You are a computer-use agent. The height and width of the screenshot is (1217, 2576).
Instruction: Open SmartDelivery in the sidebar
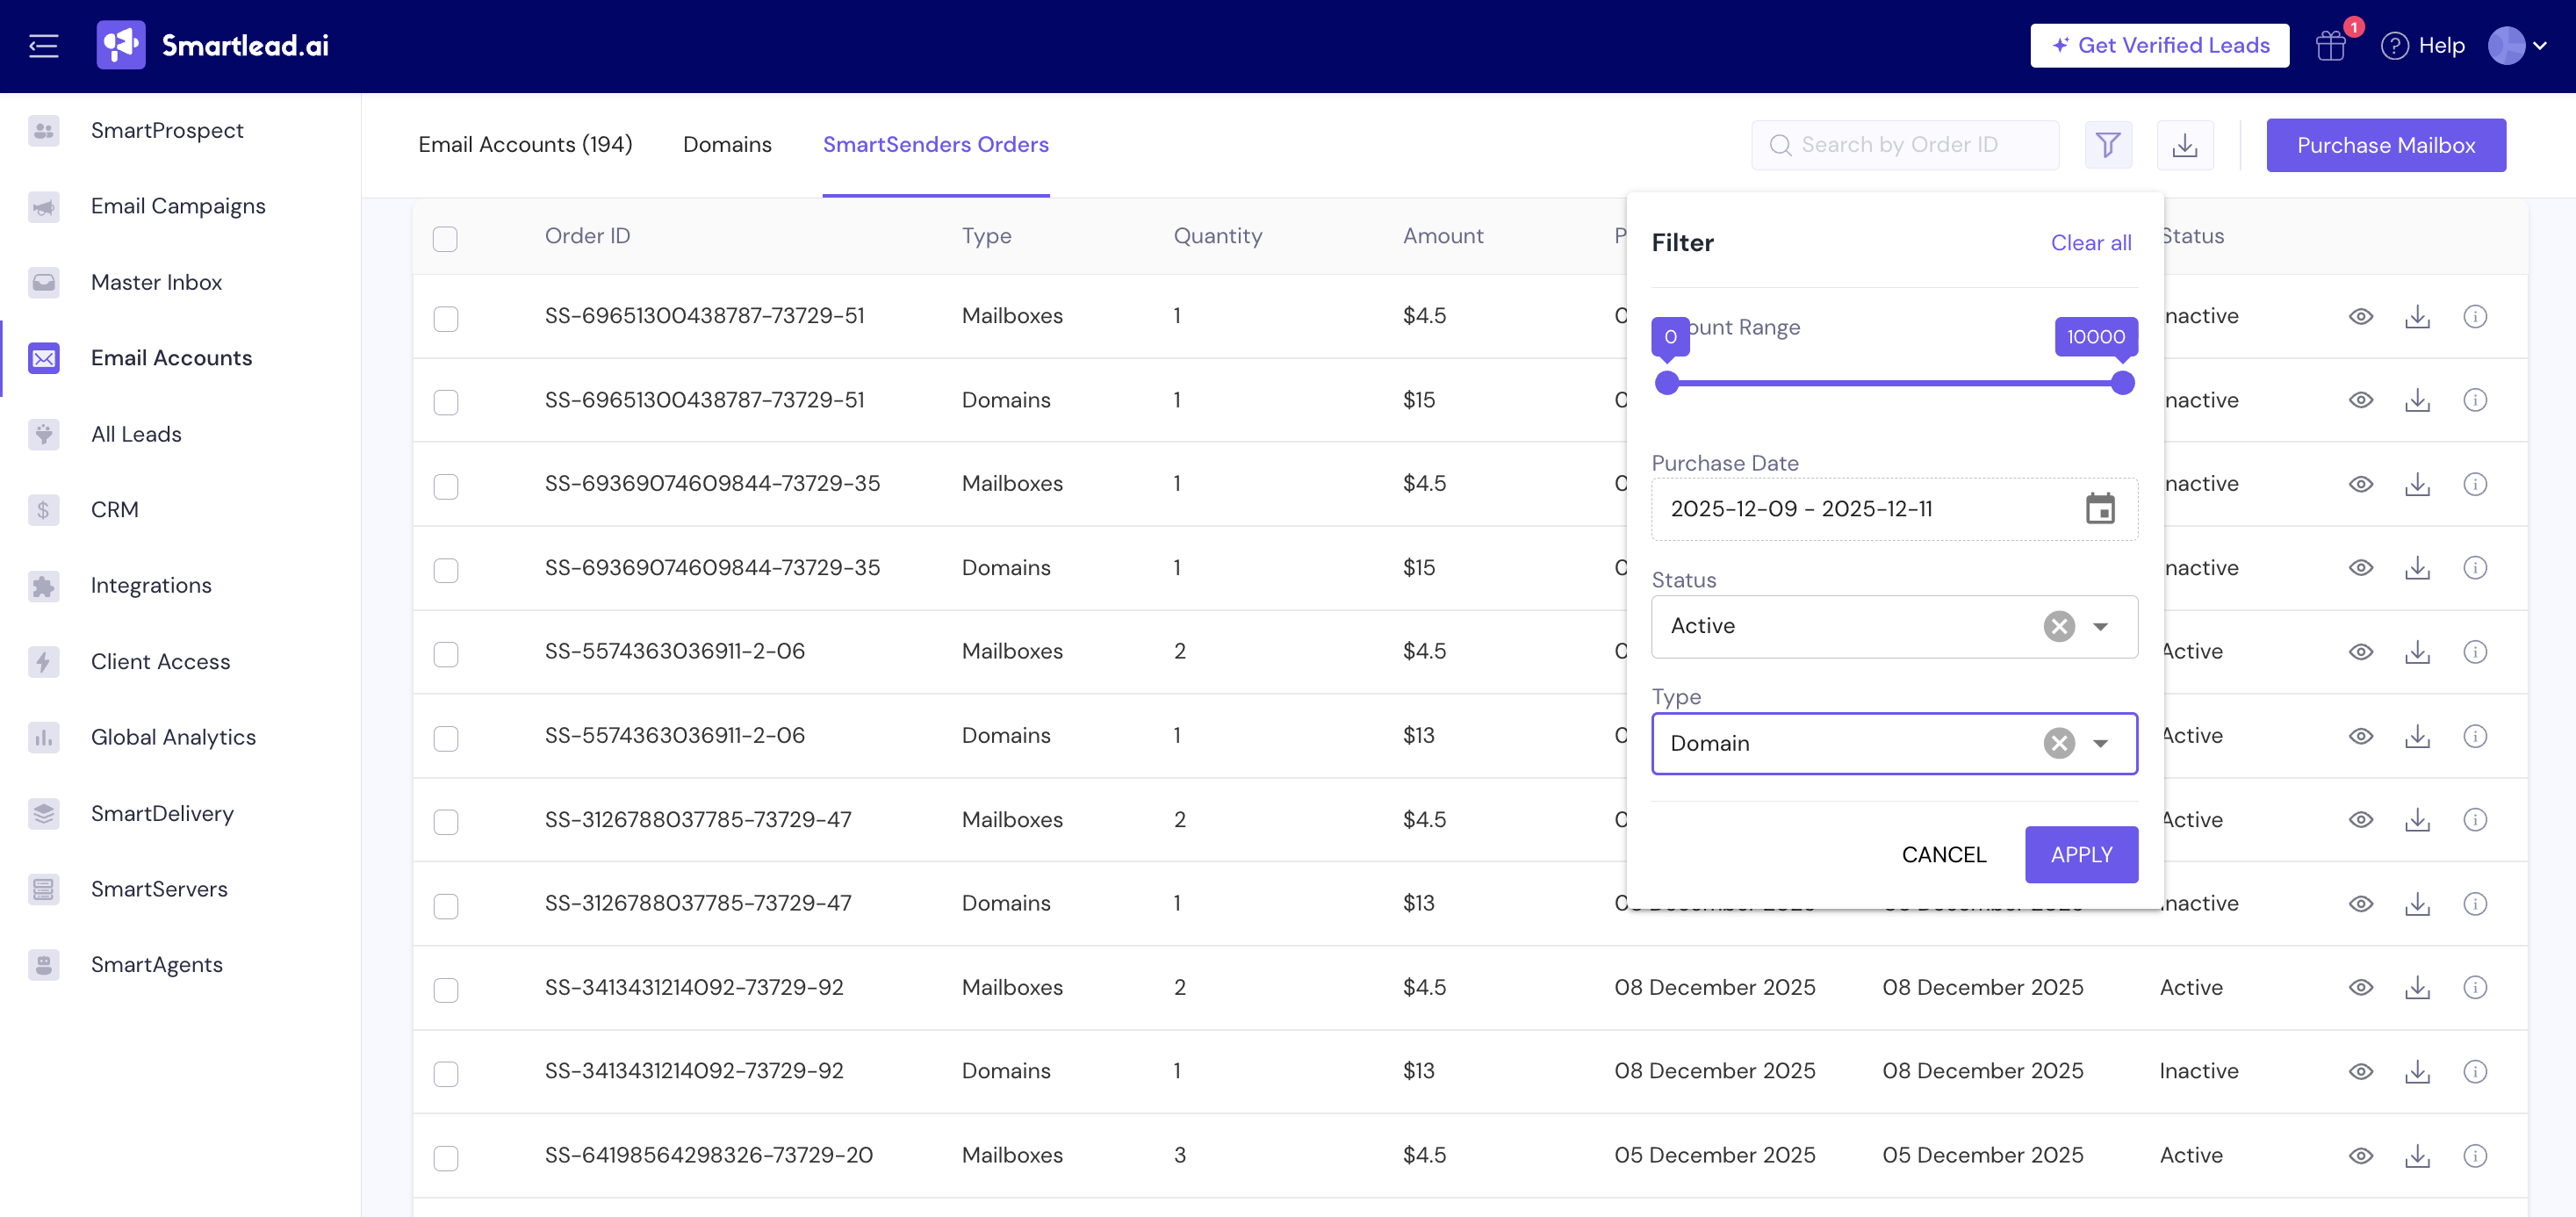coord(162,813)
